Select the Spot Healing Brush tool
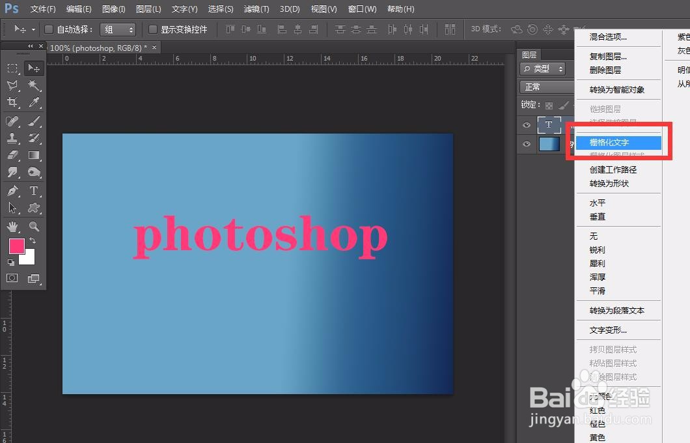The height and width of the screenshot is (443, 690). (12, 121)
